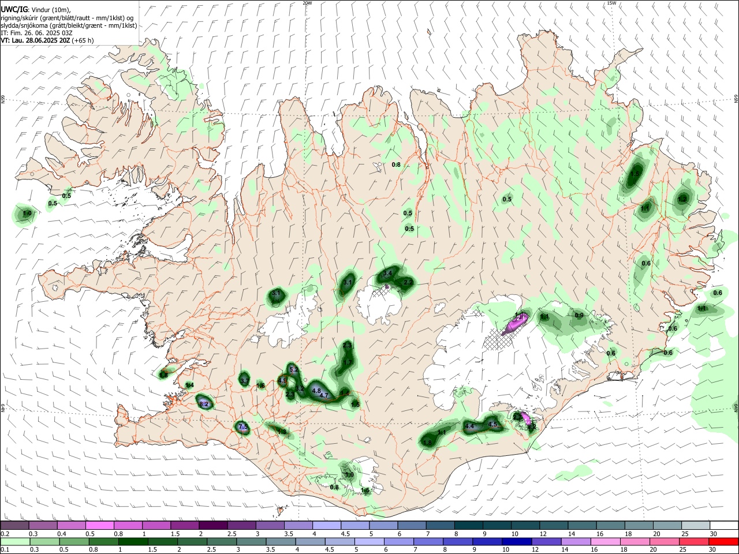Select the darkest green bottom-row swatch between 1 and 1.5
This screenshot has height=554, width=739.
pos(133,541)
